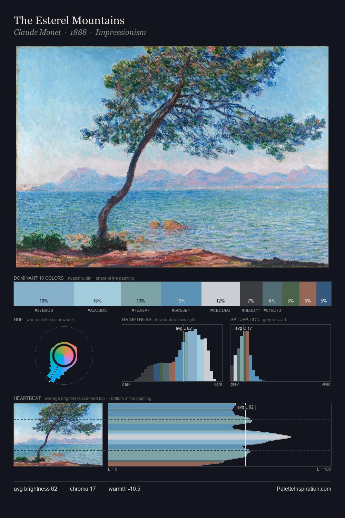Click the "L = 100" axis label

(324, 469)
